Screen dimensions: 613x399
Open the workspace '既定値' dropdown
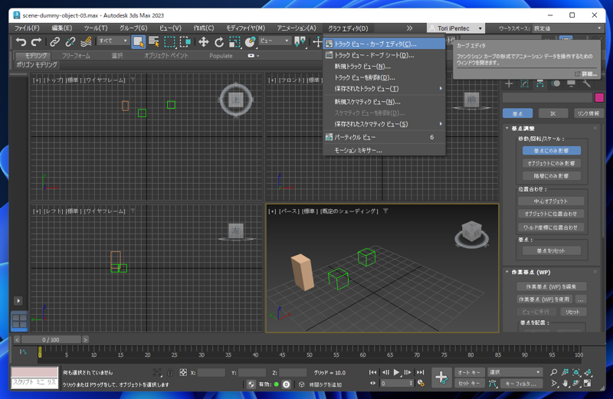[567, 28]
